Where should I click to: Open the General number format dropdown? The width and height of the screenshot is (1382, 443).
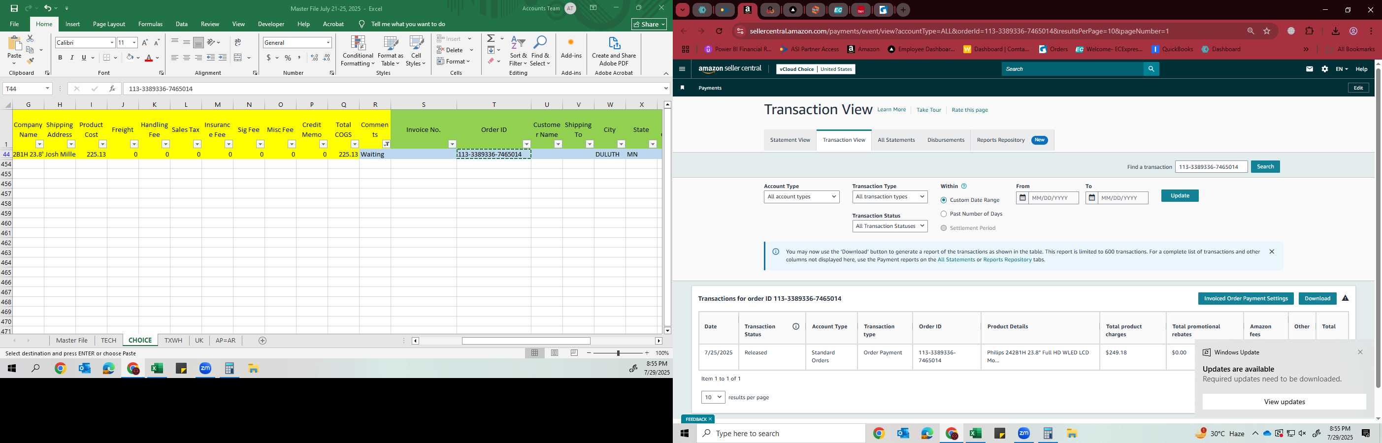coord(328,42)
